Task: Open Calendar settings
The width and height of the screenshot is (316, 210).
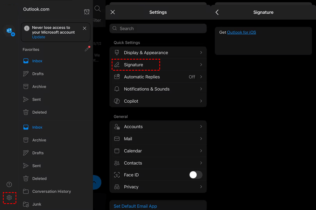Action: (158, 151)
